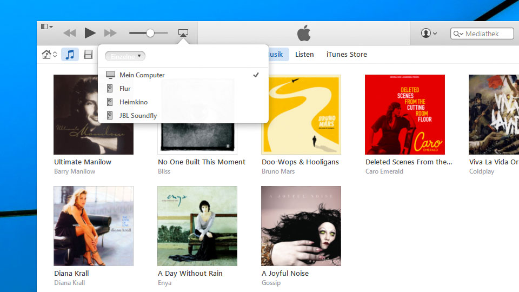Switch to the Music library icon

tap(70, 54)
